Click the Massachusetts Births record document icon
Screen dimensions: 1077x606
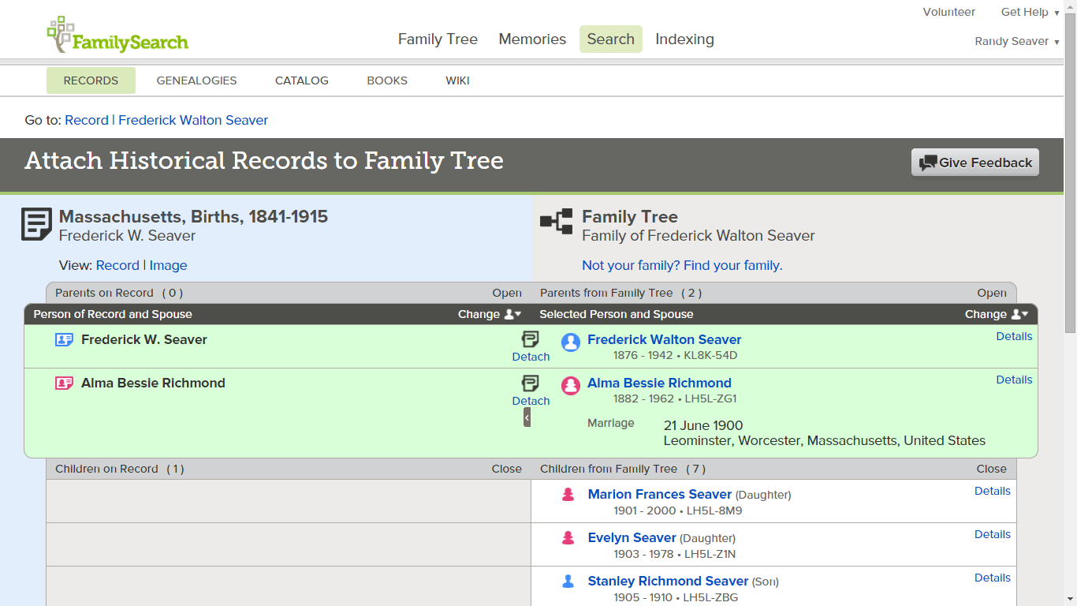(36, 225)
